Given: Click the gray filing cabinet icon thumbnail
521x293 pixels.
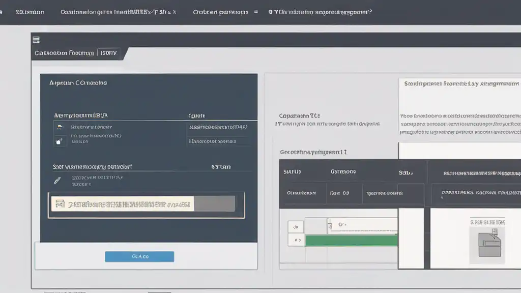Looking at the screenshot, I should pos(489,245).
